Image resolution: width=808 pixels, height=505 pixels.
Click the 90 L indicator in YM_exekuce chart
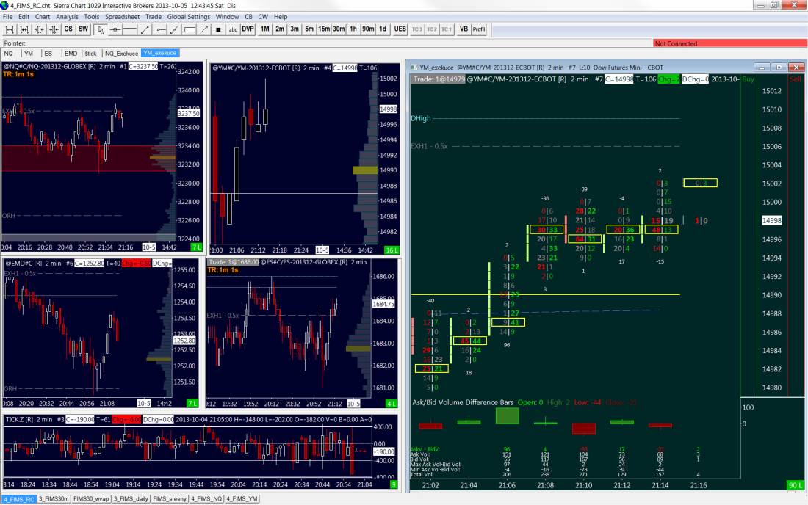[795, 485]
